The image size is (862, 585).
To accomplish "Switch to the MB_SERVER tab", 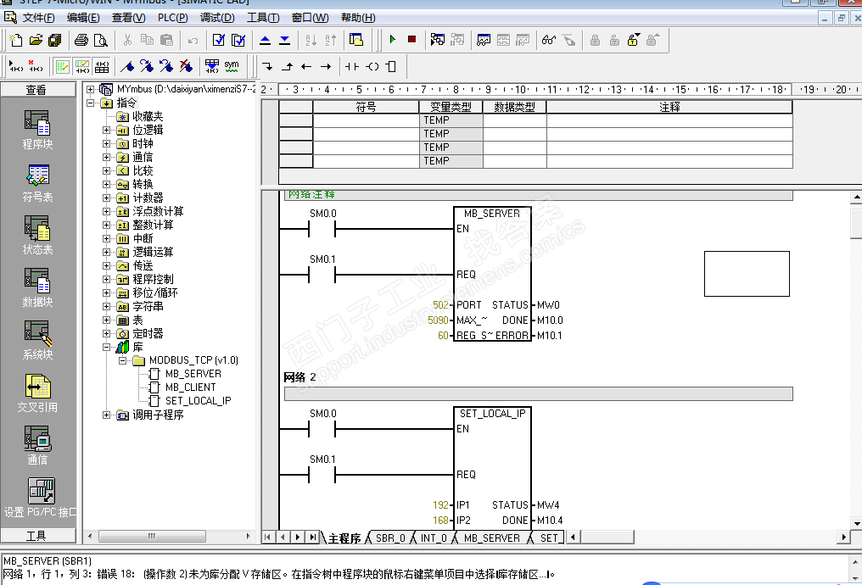I will pos(491,538).
